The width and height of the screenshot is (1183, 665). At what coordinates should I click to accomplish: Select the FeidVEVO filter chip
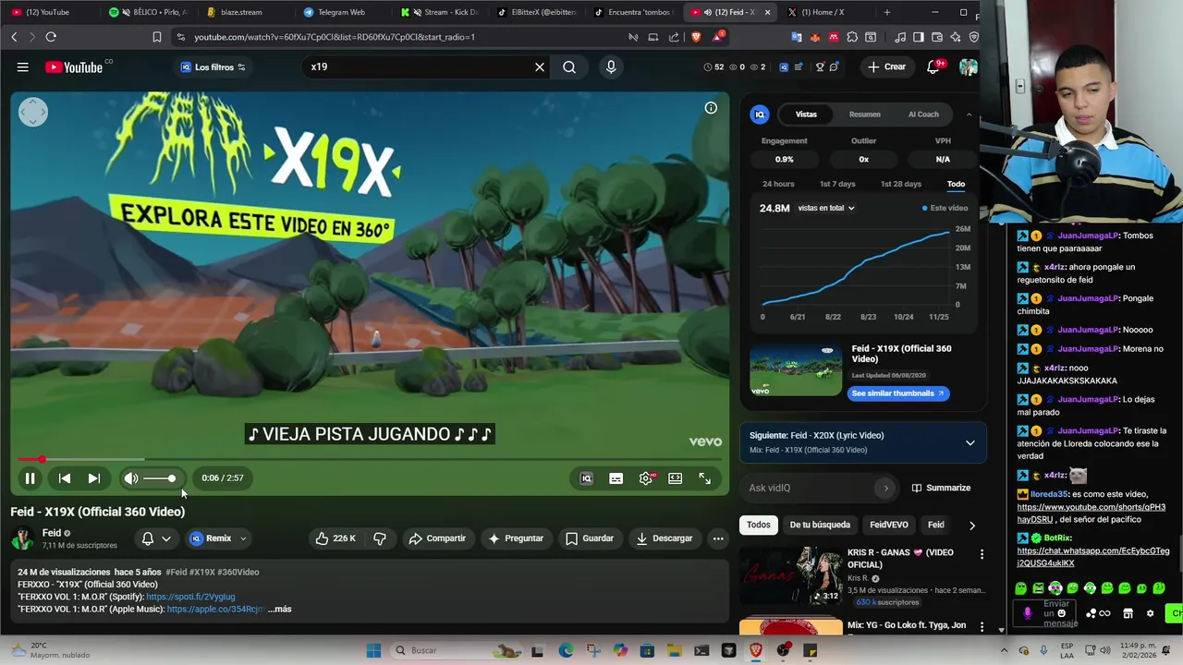pyautogui.click(x=889, y=525)
